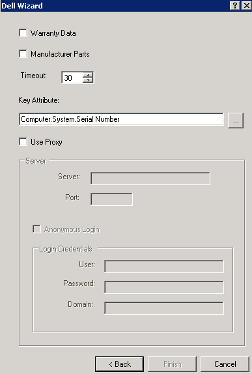Focus the Key Attribute text box
Screen dimensions: 252x374
(121, 119)
